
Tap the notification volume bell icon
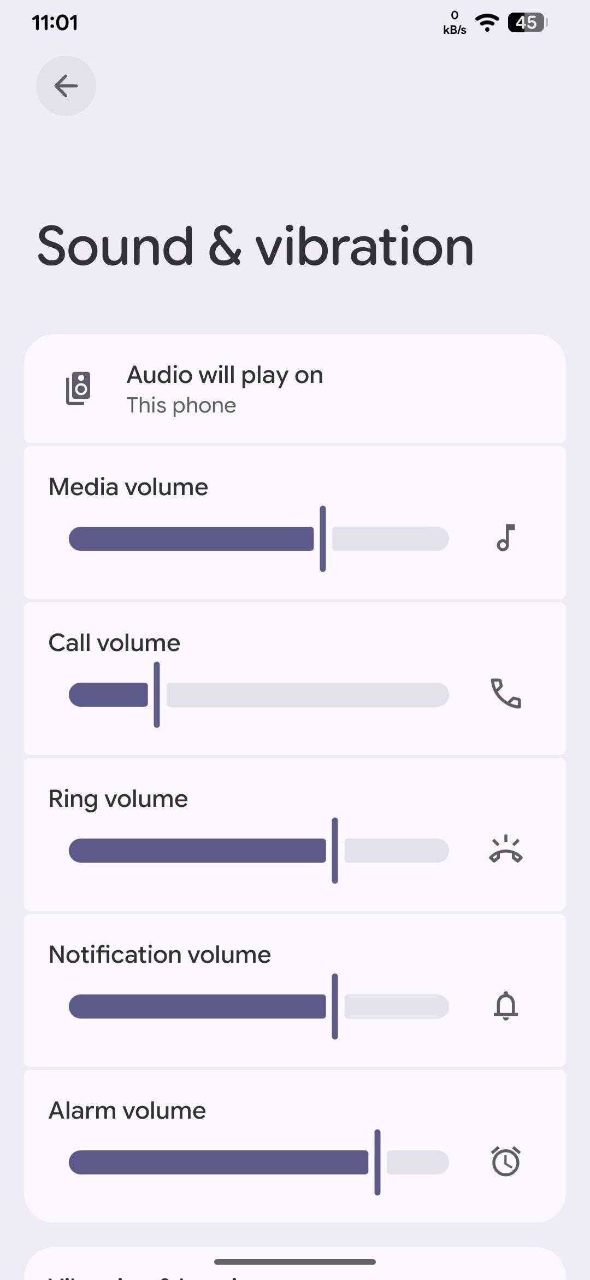[506, 1005]
